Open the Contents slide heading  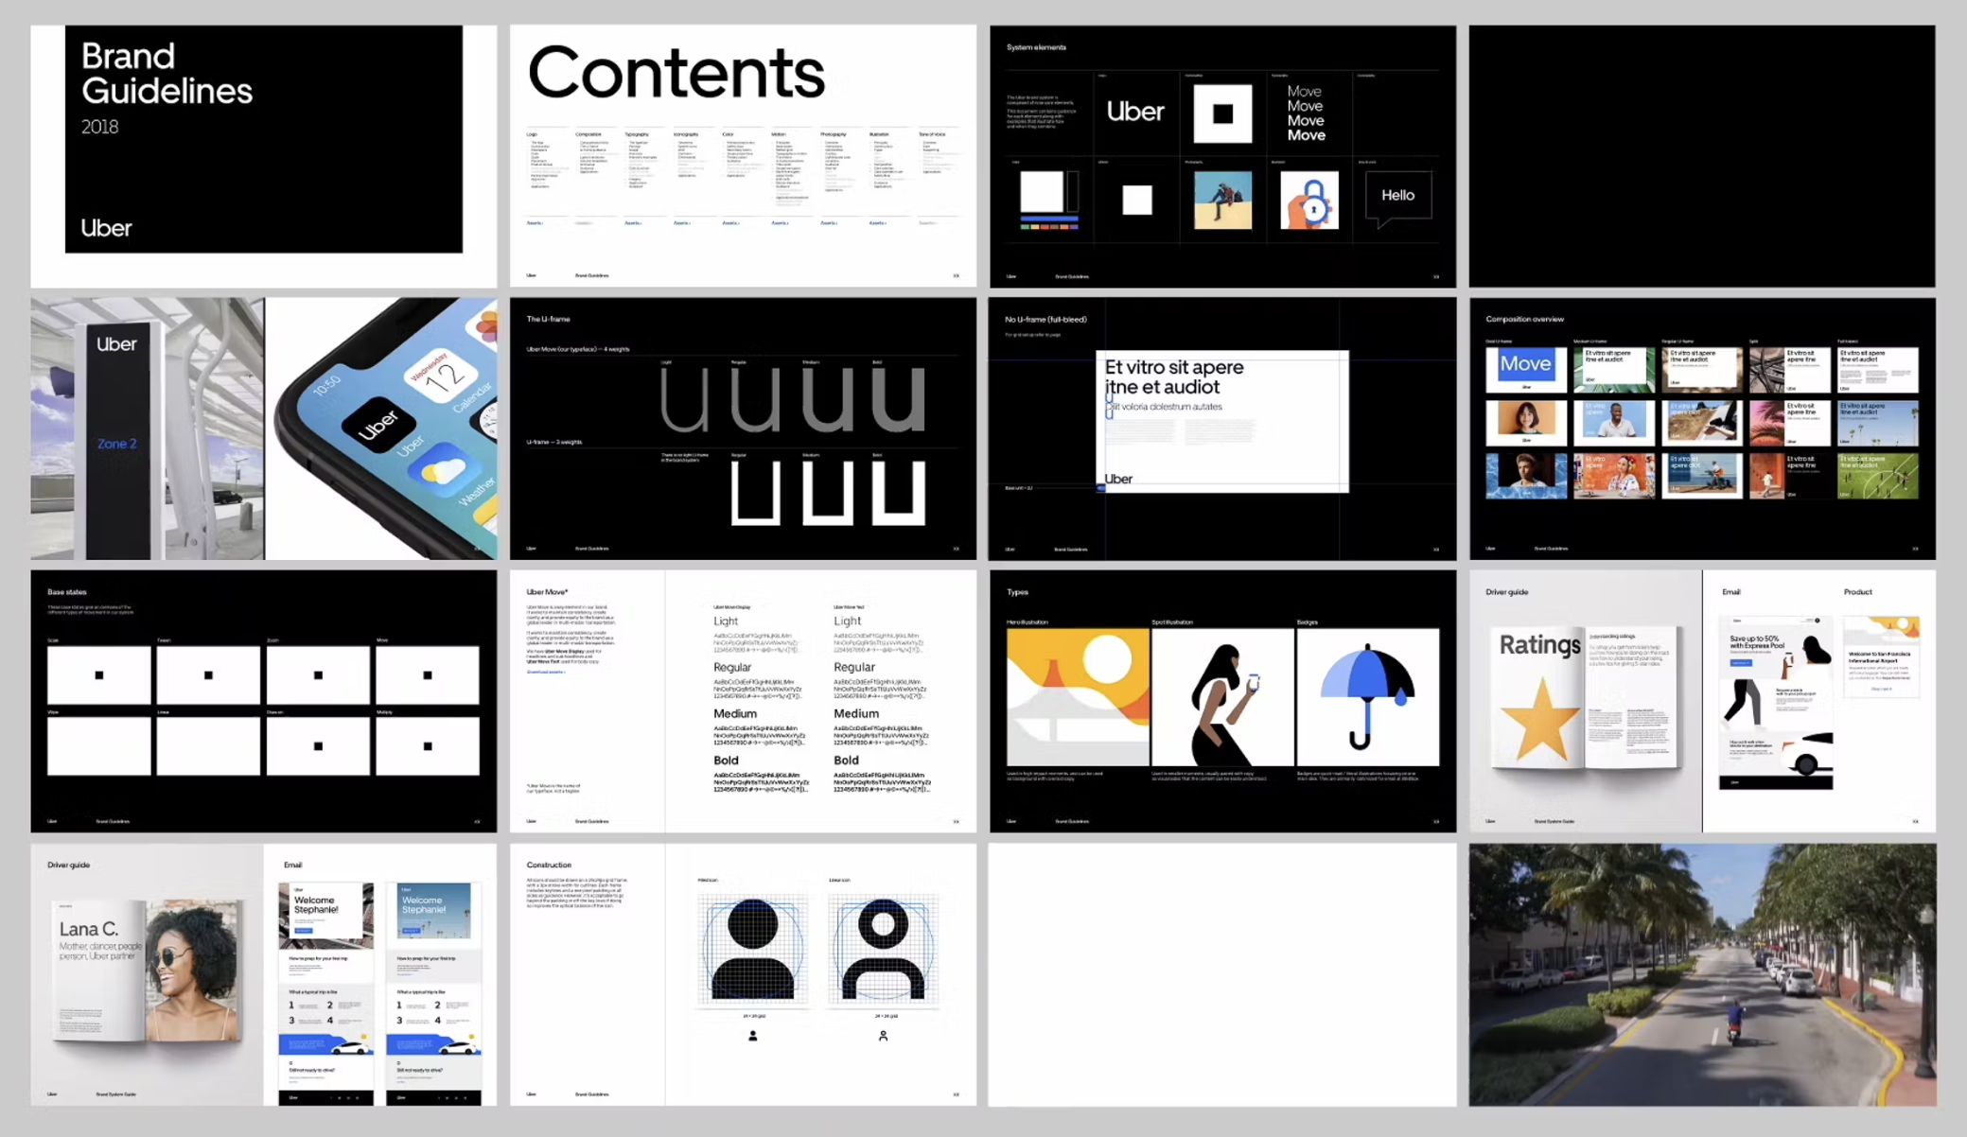click(x=676, y=73)
